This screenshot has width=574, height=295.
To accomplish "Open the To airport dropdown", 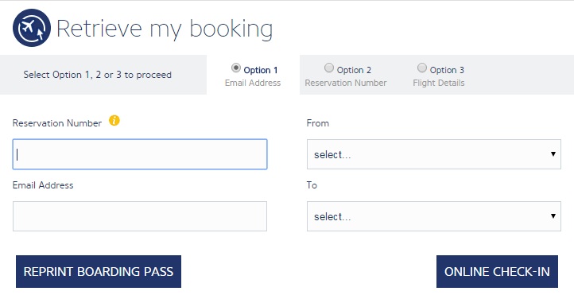I will [x=434, y=216].
